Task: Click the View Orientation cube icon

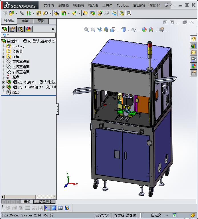Action: tap(113, 30)
